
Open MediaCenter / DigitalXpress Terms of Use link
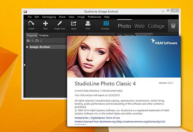click(97, 118)
